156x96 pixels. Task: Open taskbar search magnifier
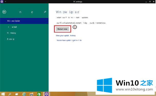point(10,94)
